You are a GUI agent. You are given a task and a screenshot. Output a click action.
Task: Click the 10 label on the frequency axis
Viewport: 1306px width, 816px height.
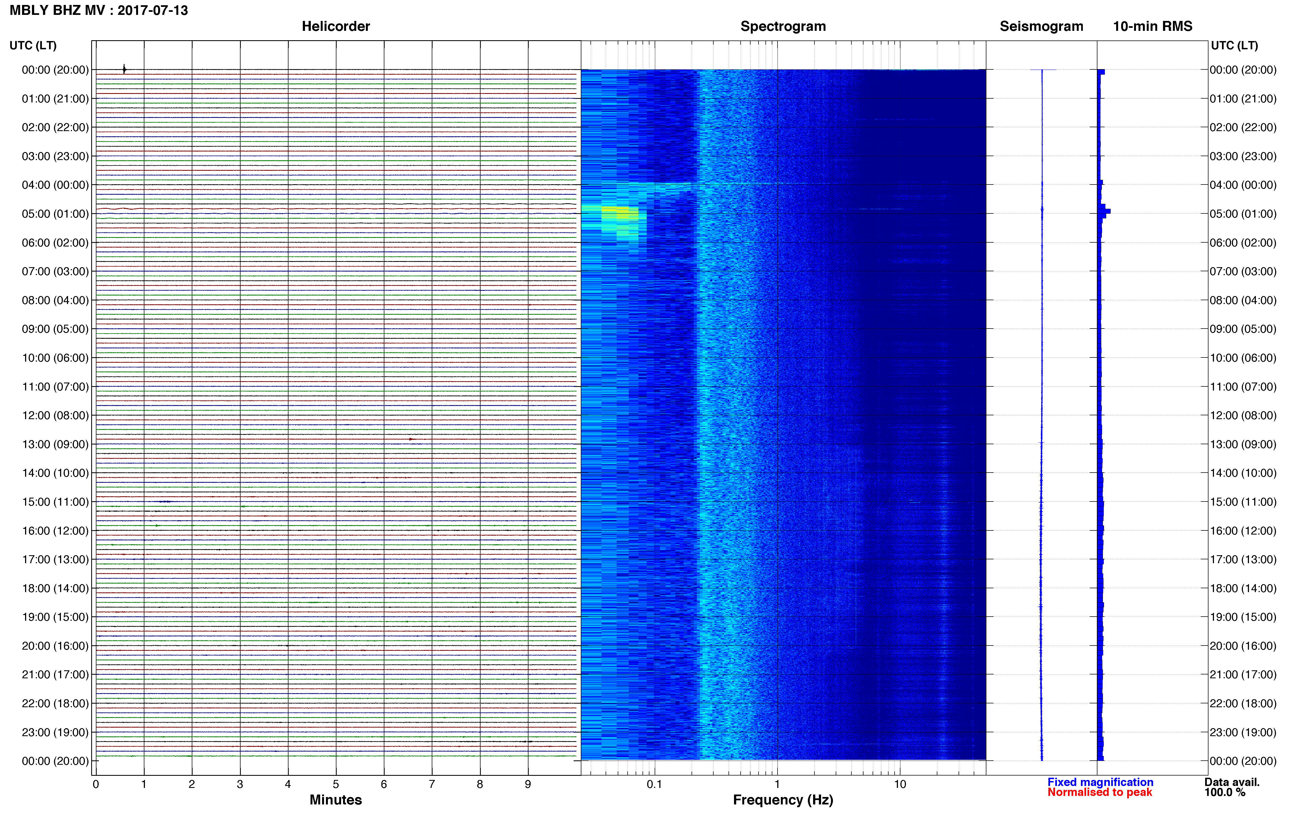point(900,784)
